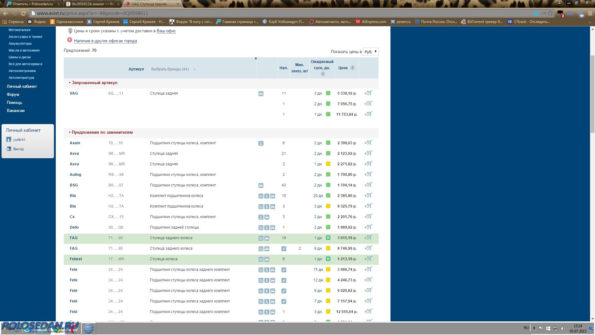
Task: Click yellow delivery indicator in Asva 1-day row
Action: pyautogui.click(x=328, y=164)
